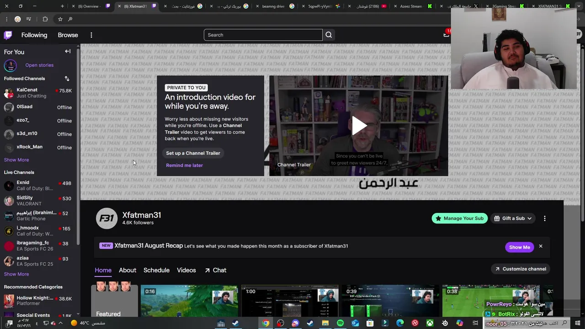This screenshot has height=329, width=585.
Task: Focus the Twitch Search field
Action: pos(263,35)
